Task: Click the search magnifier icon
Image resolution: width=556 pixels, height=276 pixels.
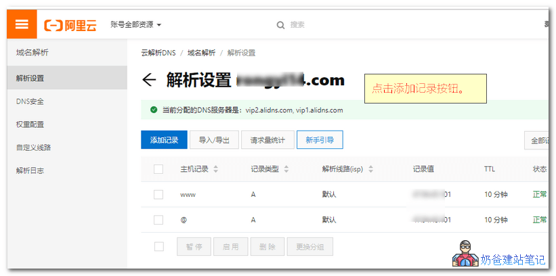Action: point(280,25)
